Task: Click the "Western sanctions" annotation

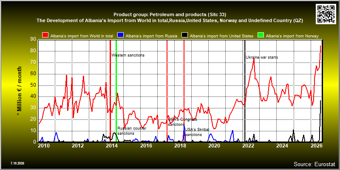Action: tap(128, 55)
